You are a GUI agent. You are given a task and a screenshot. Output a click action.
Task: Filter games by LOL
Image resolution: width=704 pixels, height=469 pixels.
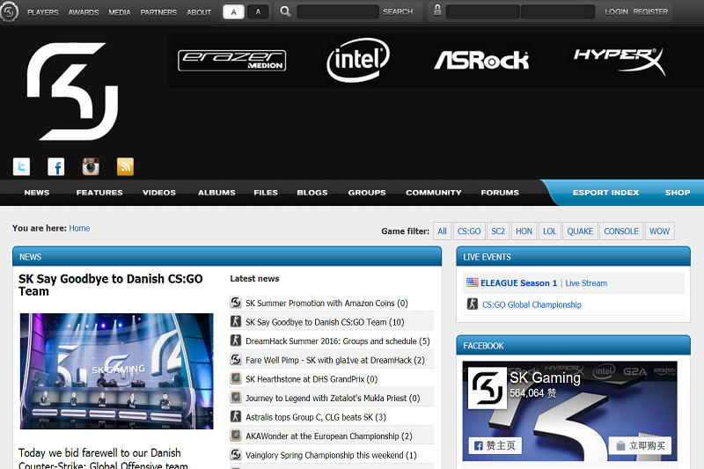549,231
